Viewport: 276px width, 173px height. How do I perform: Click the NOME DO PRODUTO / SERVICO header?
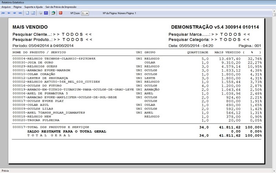pyautogui.click(x=39, y=52)
